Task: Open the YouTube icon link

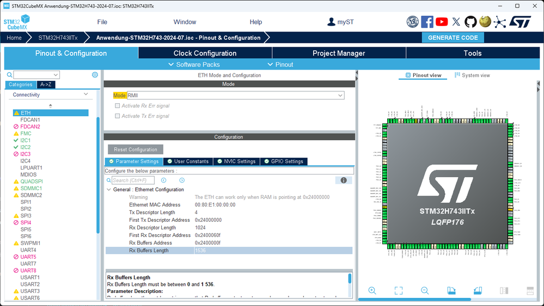Action: 442,22
